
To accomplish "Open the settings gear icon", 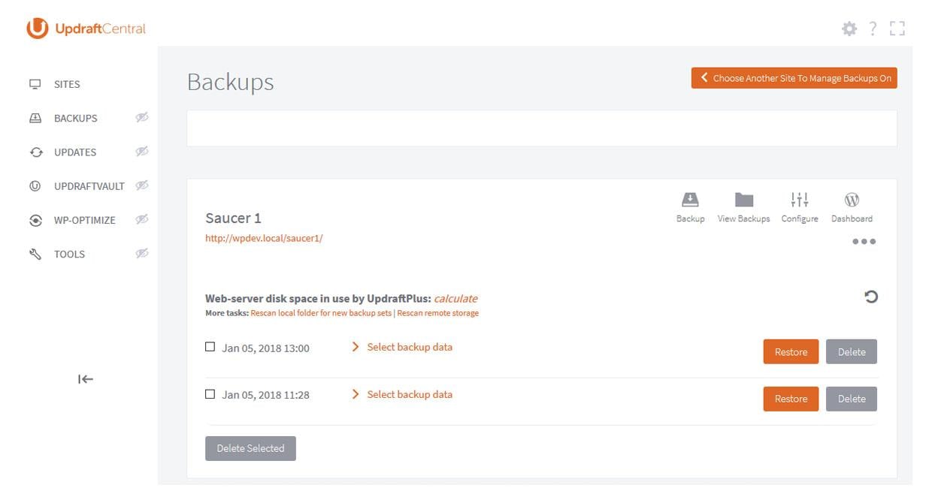I will click(849, 29).
